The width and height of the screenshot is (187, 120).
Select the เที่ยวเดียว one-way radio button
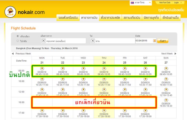18,36
